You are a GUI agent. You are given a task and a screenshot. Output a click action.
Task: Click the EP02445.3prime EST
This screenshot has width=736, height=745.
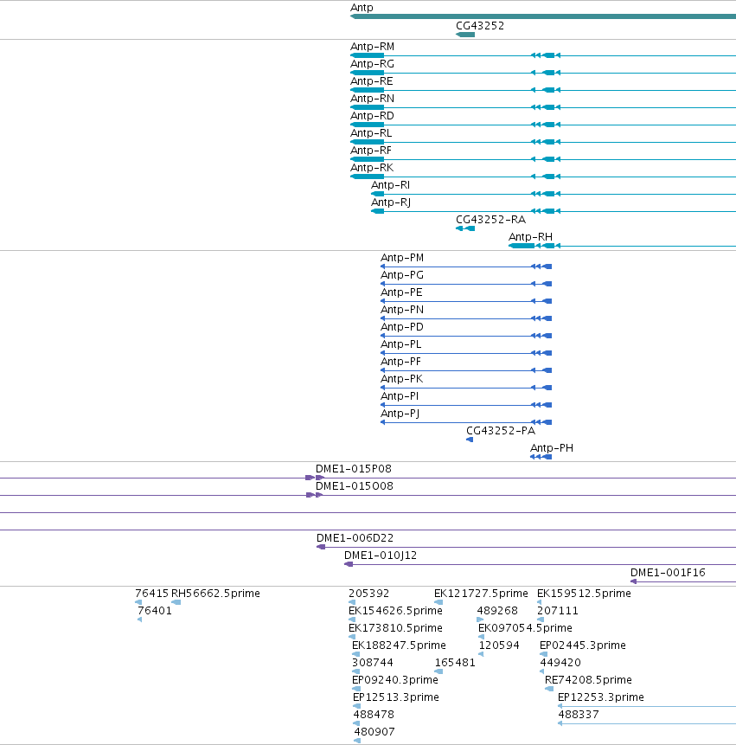coord(544,654)
